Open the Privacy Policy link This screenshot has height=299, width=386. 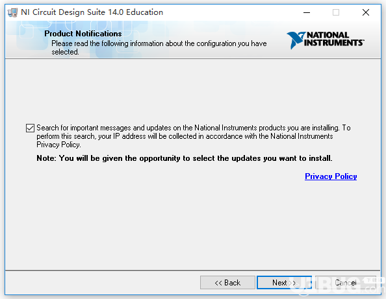click(331, 176)
